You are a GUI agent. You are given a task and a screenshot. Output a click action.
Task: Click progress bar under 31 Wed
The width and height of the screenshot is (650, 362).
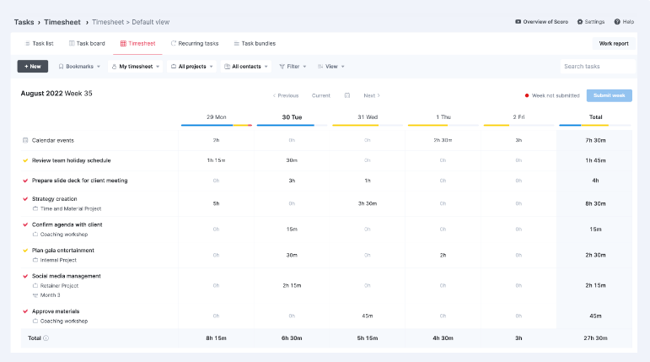[x=368, y=125]
